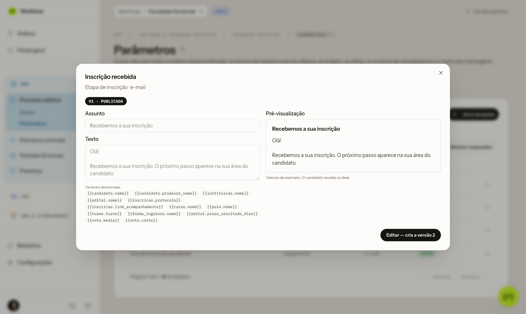Click the preview body paragraph about área do candidato

[x=351, y=159]
